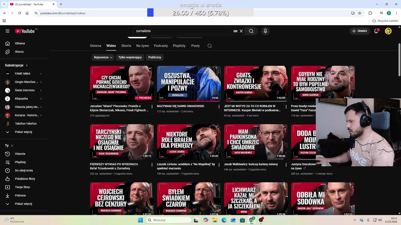
Task: Toggle Publiczny filter chip
Action: click(155, 57)
